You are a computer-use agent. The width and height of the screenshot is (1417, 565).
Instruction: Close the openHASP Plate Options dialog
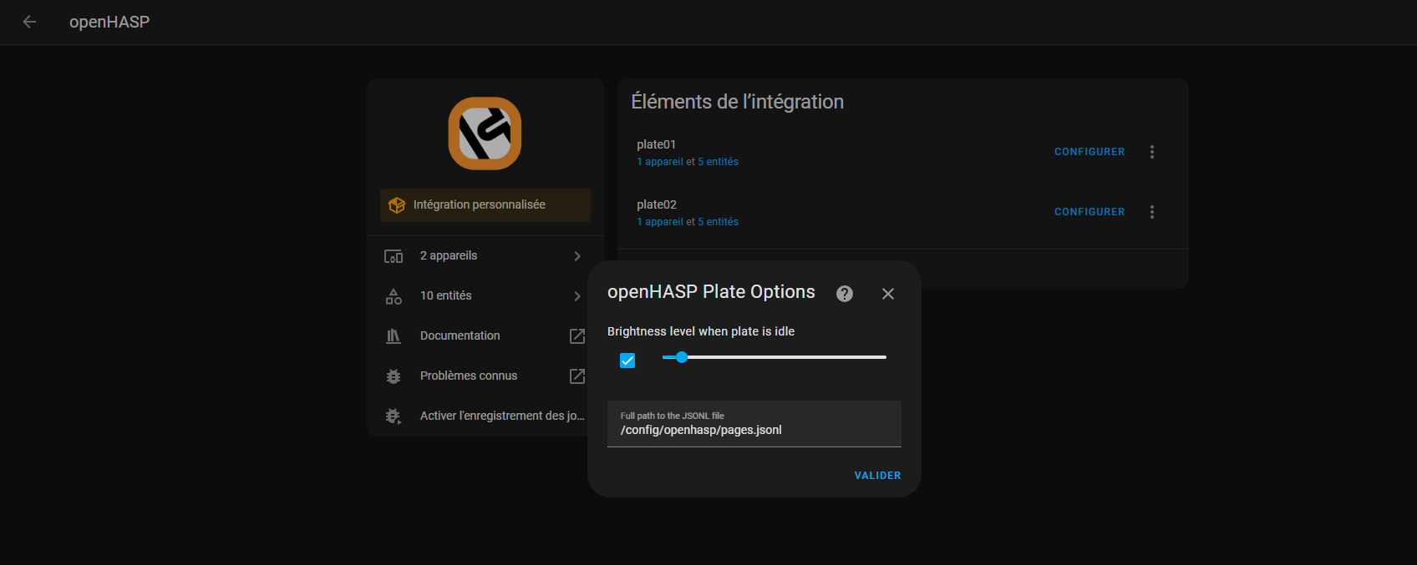pos(888,294)
